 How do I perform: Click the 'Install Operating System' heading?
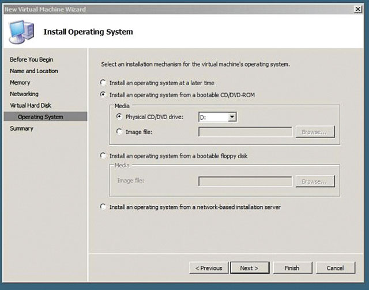pos(88,32)
